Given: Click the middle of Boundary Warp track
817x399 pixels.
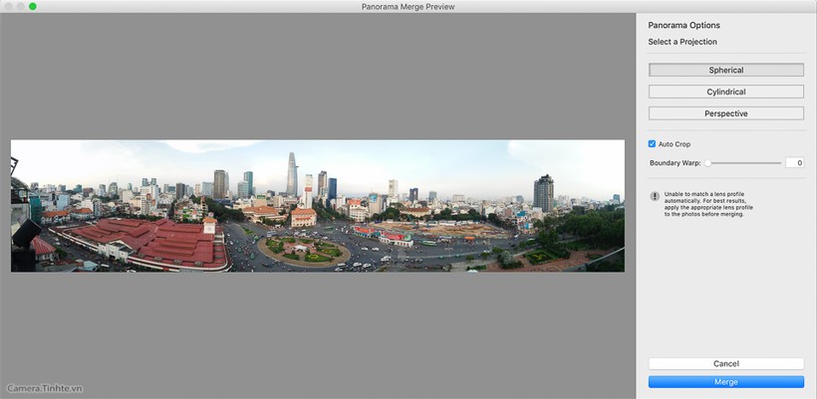Looking at the screenshot, I should (x=743, y=162).
